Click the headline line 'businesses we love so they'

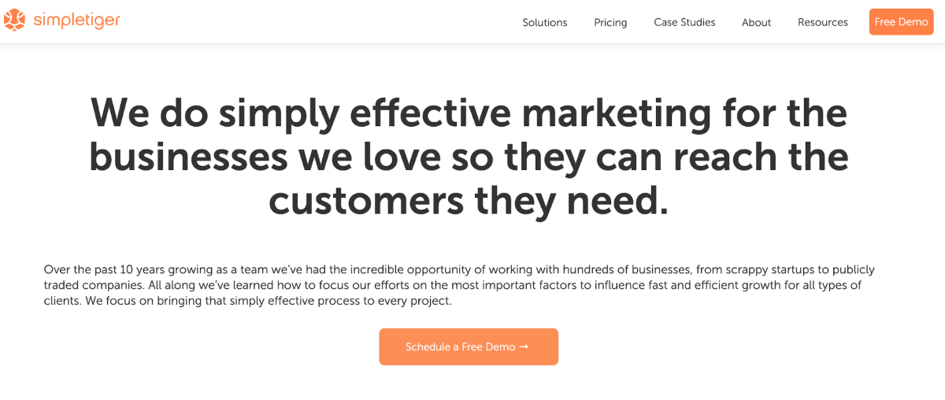337,157
